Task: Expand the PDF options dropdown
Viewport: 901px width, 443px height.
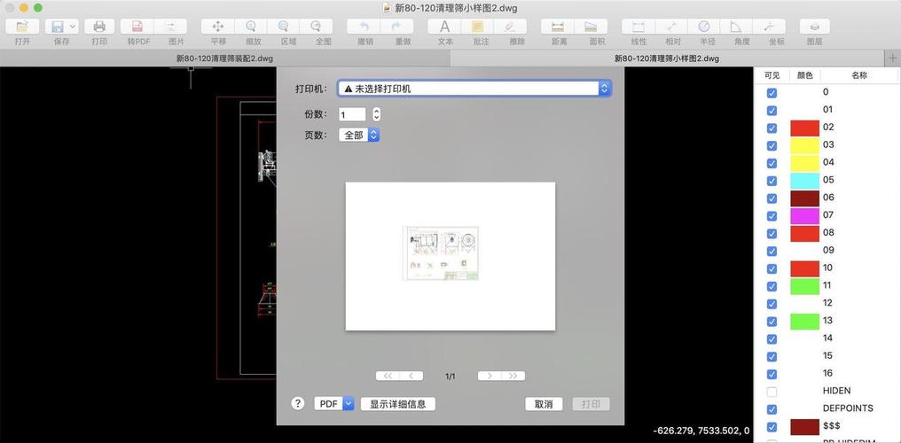Action: pos(334,404)
